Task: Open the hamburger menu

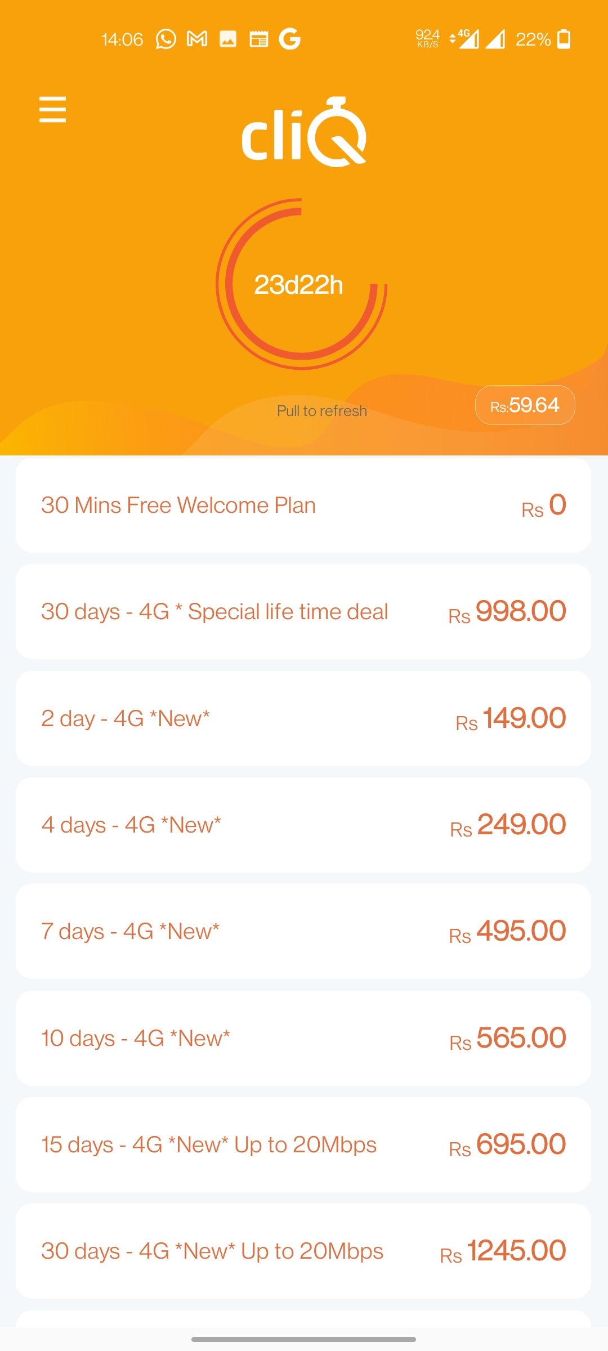Action: click(x=52, y=109)
